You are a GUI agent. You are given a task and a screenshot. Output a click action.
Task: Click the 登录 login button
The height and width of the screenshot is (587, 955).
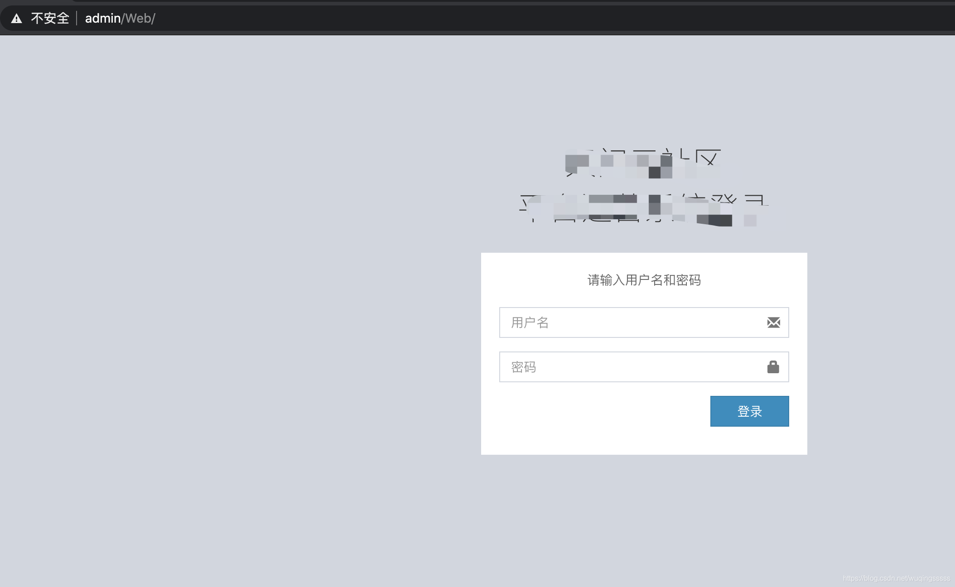click(x=749, y=411)
